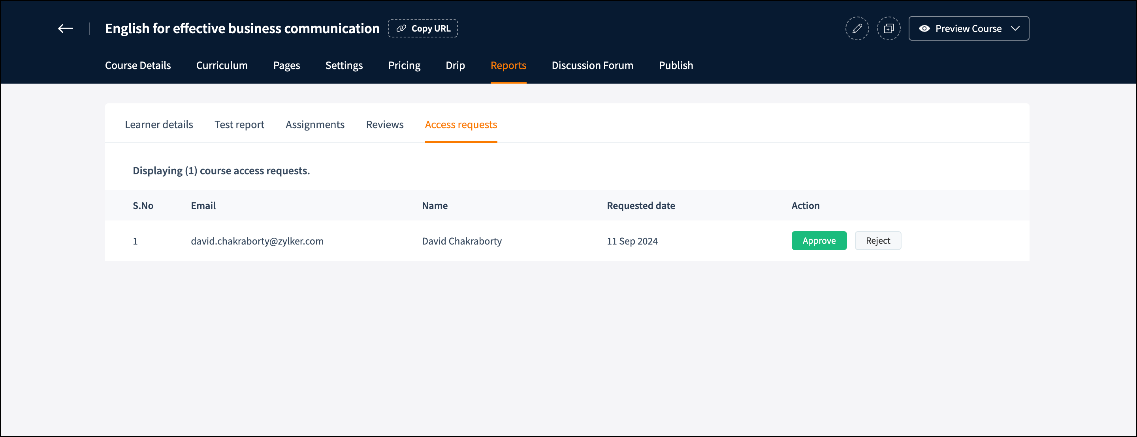Open the Drip tab
The image size is (1137, 437).
[455, 65]
